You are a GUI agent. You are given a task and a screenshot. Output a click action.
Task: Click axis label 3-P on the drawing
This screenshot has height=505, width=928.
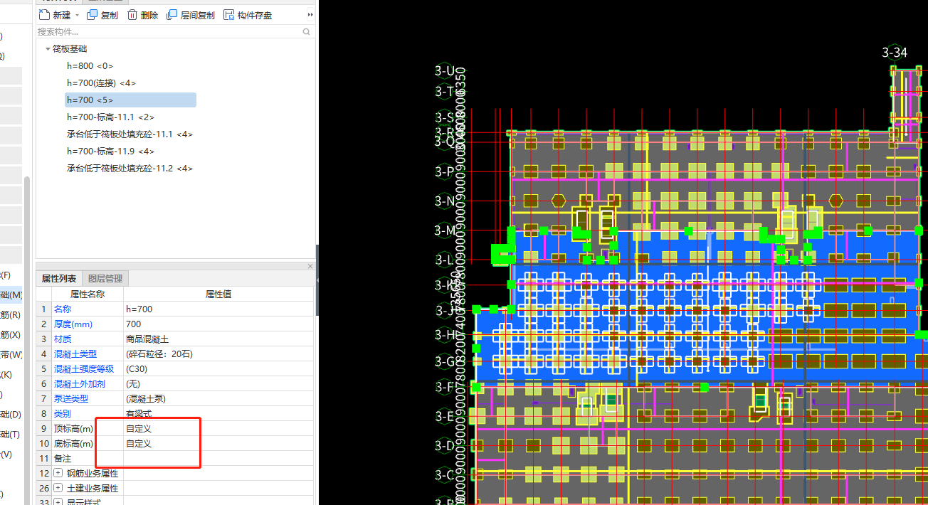[x=445, y=171]
